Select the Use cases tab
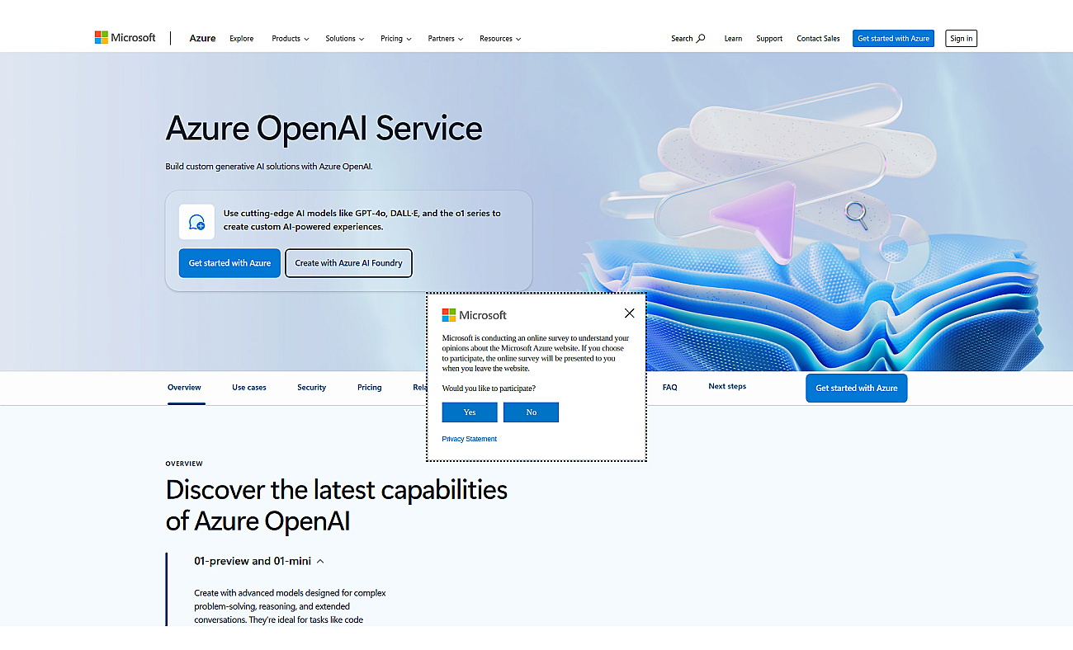The image size is (1073, 650). (x=249, y=388)
